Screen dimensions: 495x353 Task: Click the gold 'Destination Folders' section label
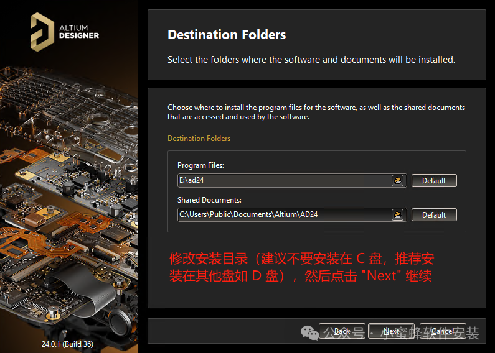(x=199, y=139)
